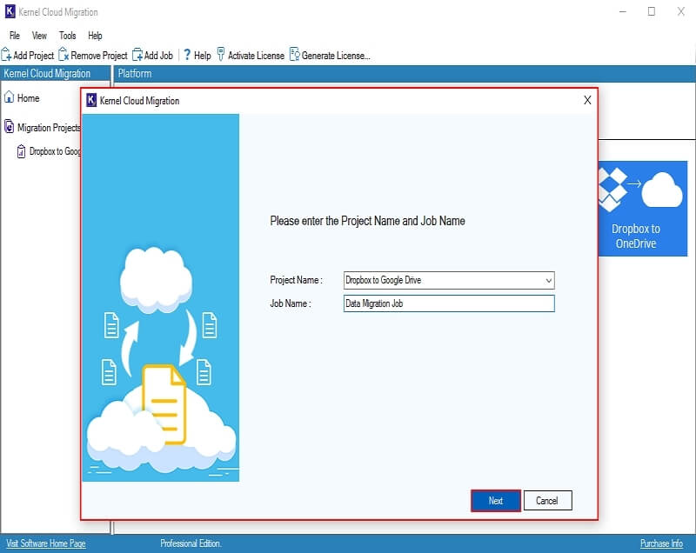
Task: Open the Visit Software Home Page link
Action: click(x=46, y=543)
